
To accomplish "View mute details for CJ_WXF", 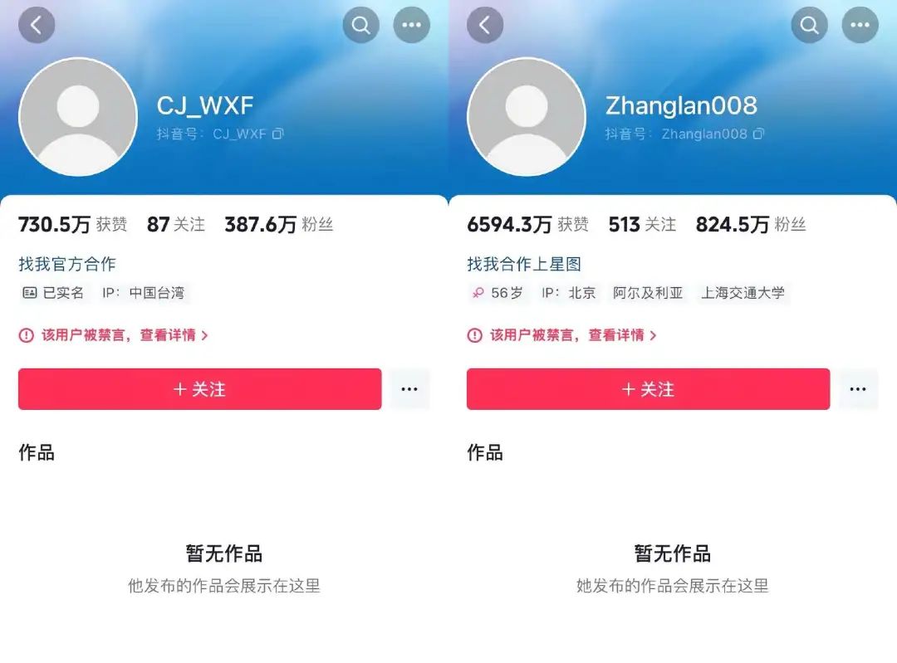I will click(x=113, y=335).
